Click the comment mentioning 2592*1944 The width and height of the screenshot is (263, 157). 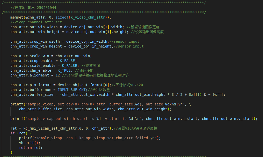tap(33, 8)
